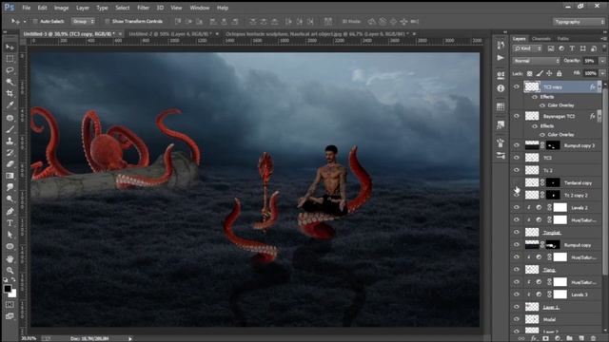The width and height of the screenshot is (609, 342).
Task: Enable Show Transform Controls checkbox
Action: coord(108,21)
